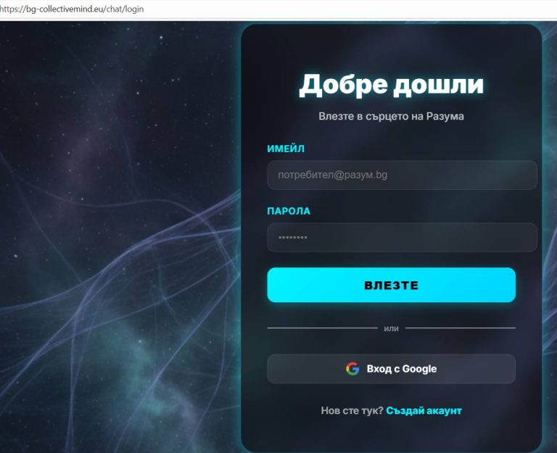Click the Нов сте тук? text
The image size is (557, 453).
pyautogui.click(x=352, y=411)
